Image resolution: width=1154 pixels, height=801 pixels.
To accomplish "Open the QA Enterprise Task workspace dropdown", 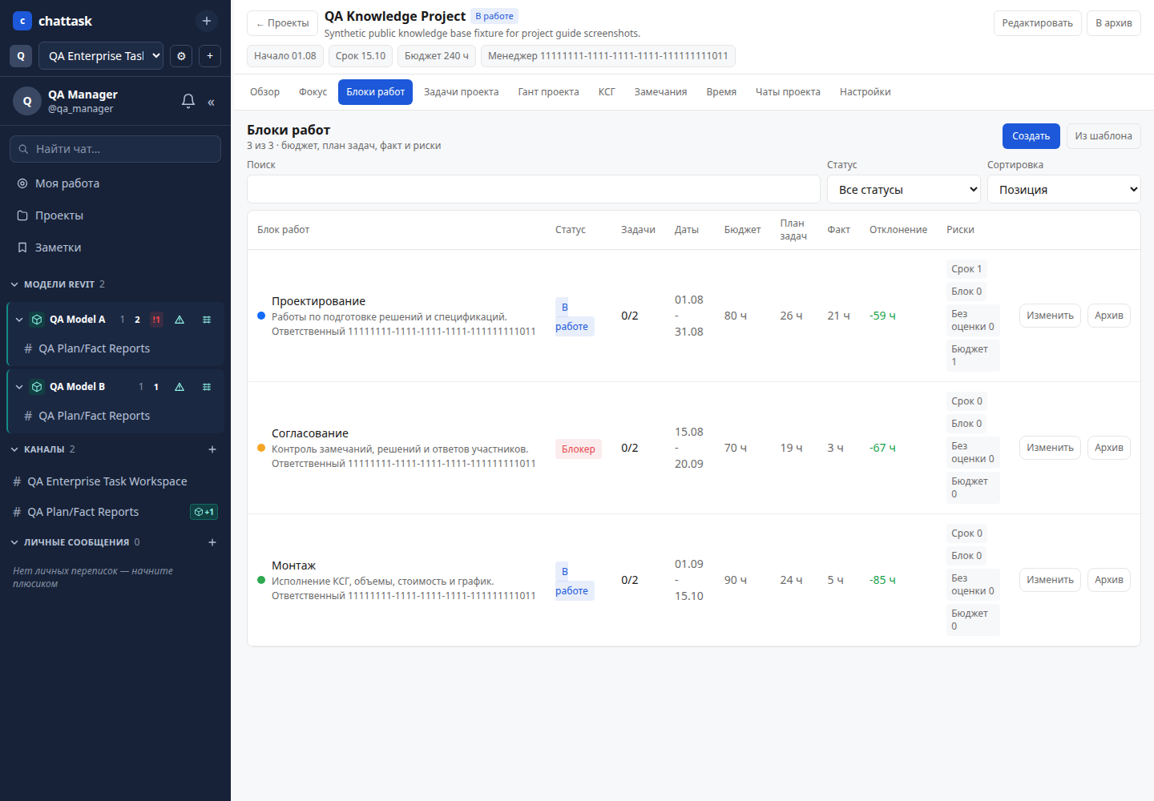I will pos(101,56).
